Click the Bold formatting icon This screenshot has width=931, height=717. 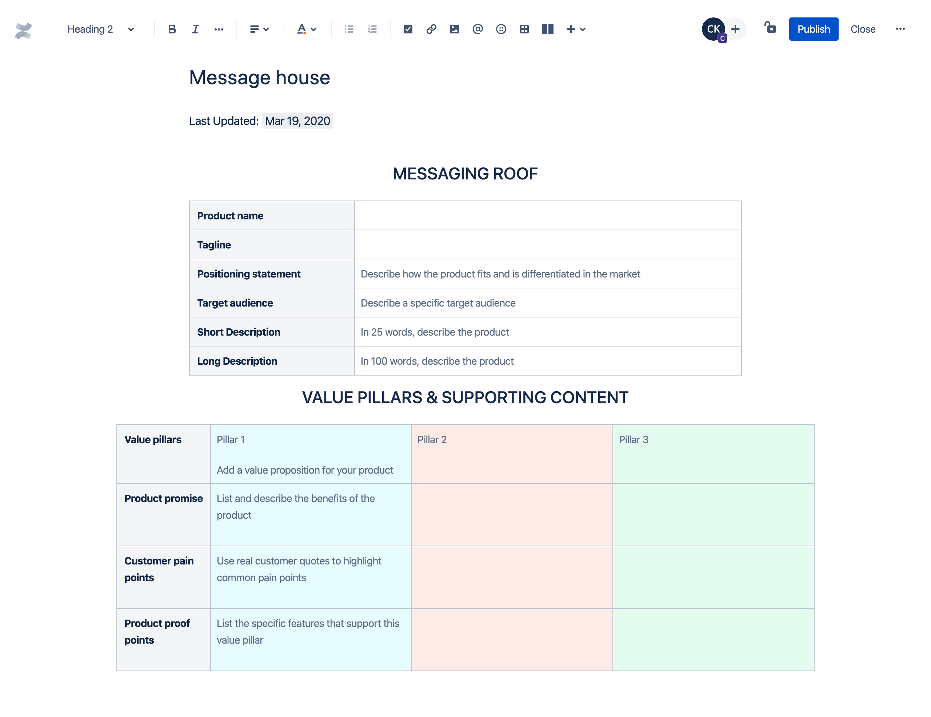coord(171,29)
